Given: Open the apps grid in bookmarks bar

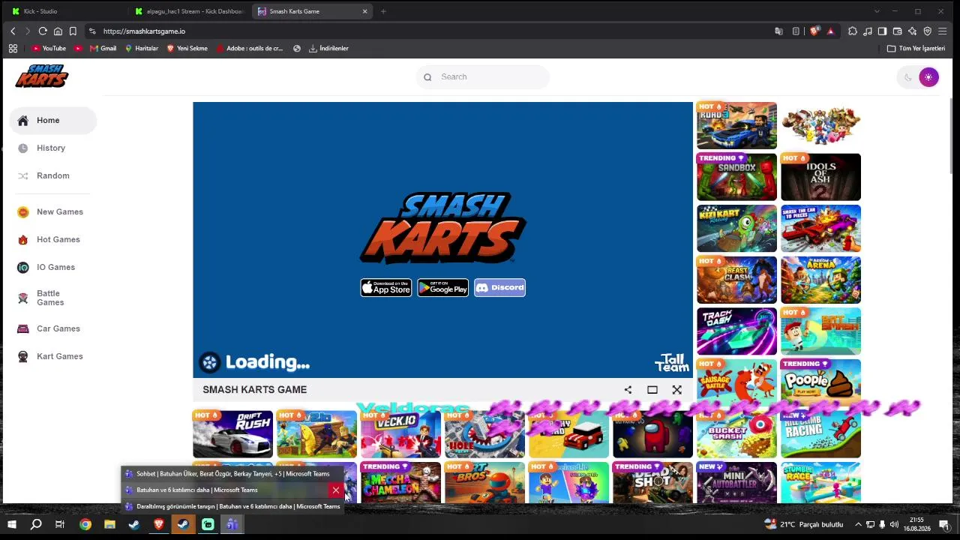Looking at the screenshot, I should (x=13, y=49).
